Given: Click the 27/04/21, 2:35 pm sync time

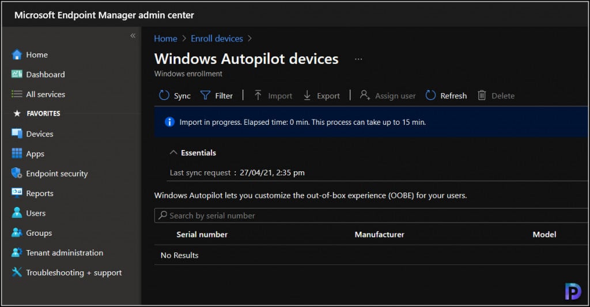Looking at the screenshot, I should pos(272,173).
